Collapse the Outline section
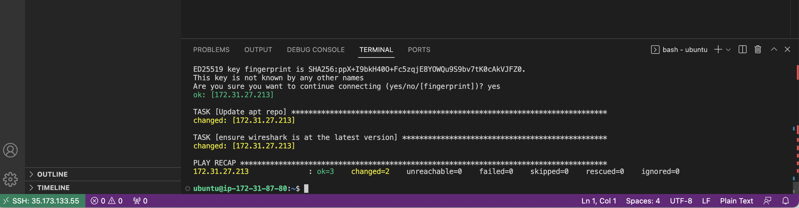This screenshot has height=208, width=799. click(x=52, y=174)
